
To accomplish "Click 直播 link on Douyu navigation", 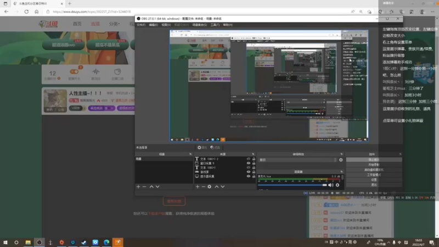I will pyautogui.click(x=95, y=24).
